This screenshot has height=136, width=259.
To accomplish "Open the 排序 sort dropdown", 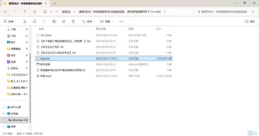I will point(88,21).
